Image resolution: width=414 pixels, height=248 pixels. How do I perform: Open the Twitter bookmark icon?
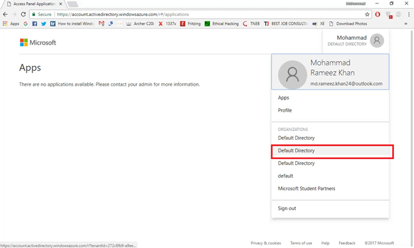[44, 23]
